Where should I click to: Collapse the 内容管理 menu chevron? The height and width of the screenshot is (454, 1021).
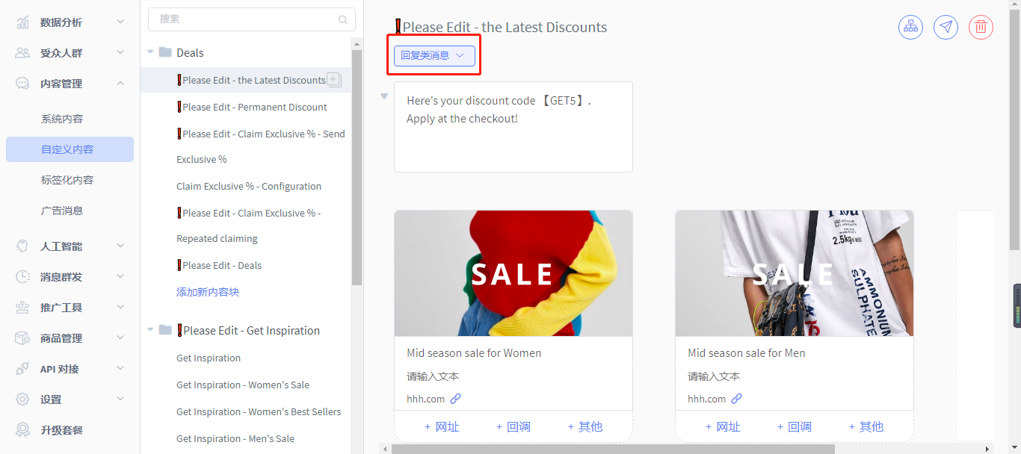click(120, 84)
